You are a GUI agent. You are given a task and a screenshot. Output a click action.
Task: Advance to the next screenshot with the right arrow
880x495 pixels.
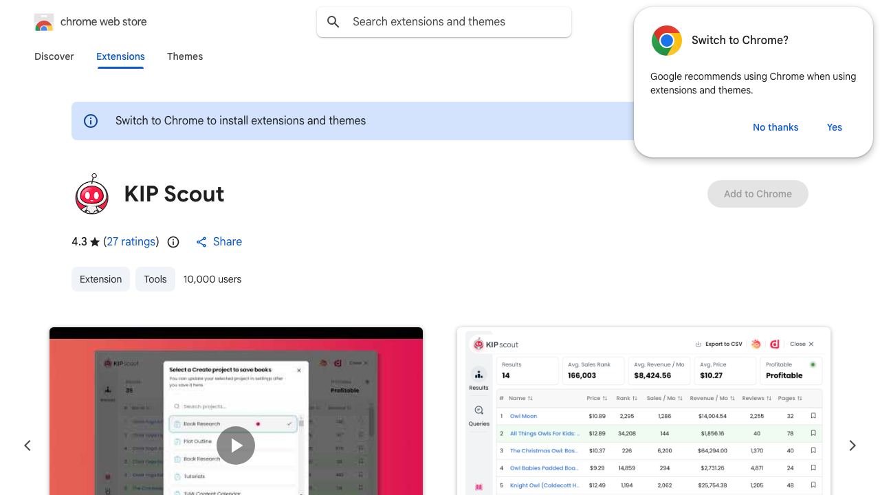(852, 445)
